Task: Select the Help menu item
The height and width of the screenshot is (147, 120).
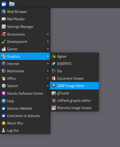Action: [x=25, y=101]
